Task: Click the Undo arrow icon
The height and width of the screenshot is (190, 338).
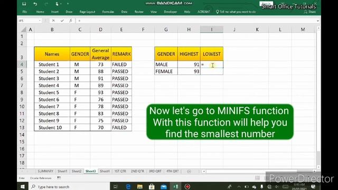Action: pyautogui.click(x=35, y=4)
